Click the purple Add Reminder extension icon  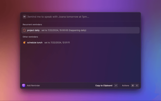point(24,85)
